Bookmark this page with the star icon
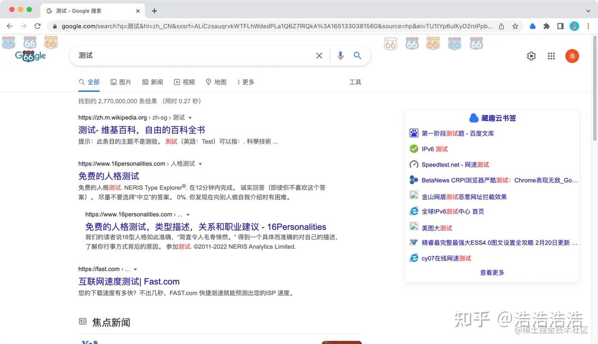598x344 pixels. pos(515,26)
